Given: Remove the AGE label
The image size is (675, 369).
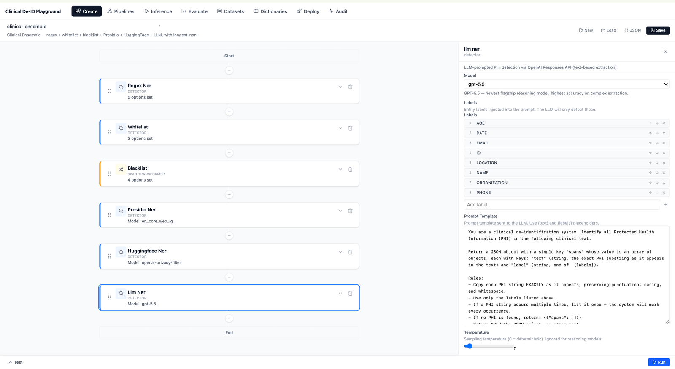Looking at the screenshot, I should (664, 123).
